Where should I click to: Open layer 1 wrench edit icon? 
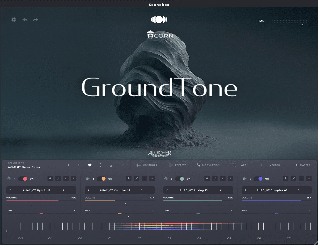(x=50, y=179)
